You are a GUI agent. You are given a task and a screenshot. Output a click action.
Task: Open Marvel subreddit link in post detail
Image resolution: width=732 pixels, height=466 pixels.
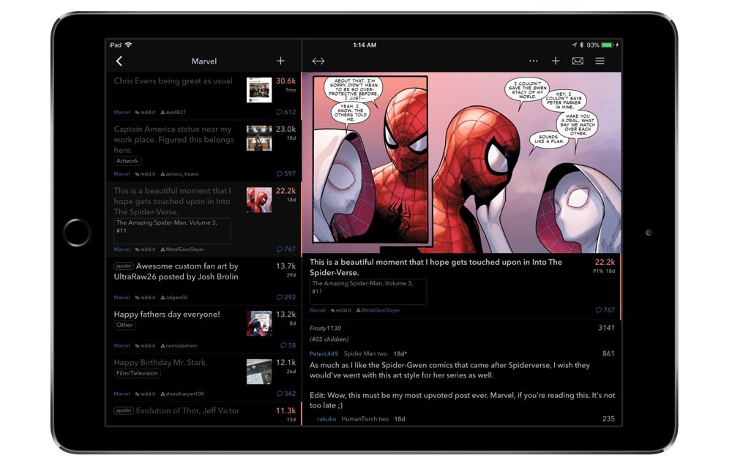(x=318, y=309)
